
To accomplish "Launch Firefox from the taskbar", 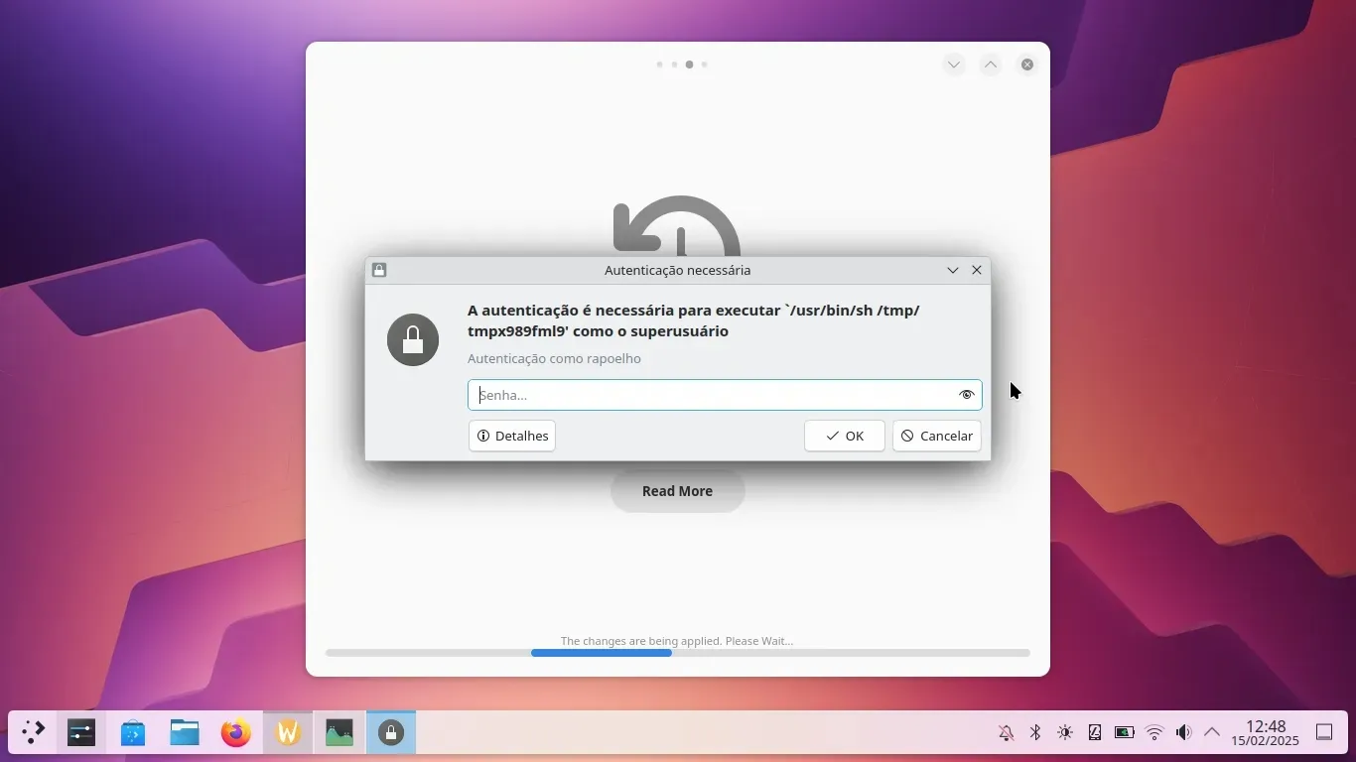I will coord(236,733).
